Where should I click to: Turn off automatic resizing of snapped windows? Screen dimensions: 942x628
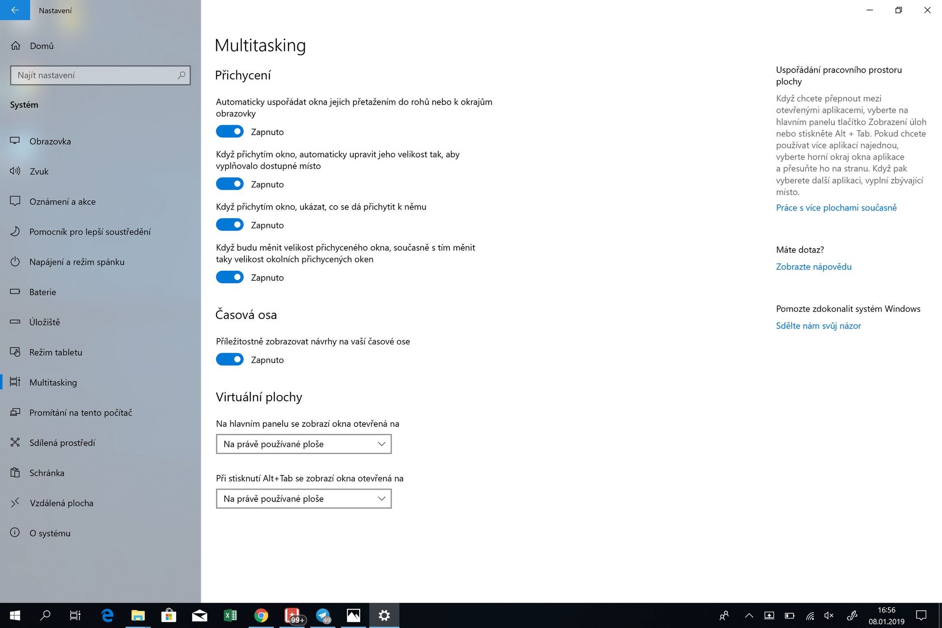tap(230, 183)
